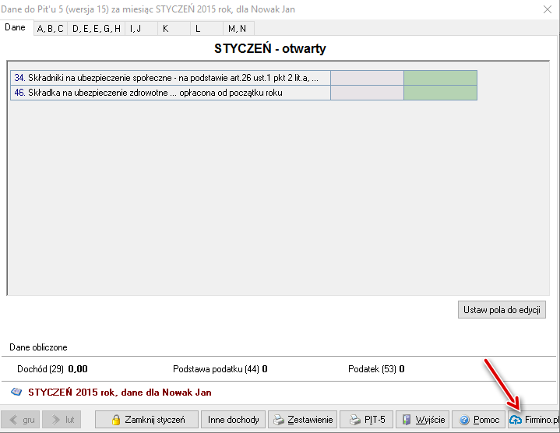Click the printer icon on PIT-5 button
This screenshot has height=433, width=560.
(354, 420)
